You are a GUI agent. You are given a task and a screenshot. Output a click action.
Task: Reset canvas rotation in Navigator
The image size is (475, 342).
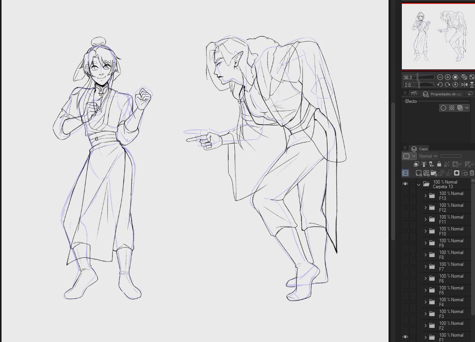[x=455, y=85]
